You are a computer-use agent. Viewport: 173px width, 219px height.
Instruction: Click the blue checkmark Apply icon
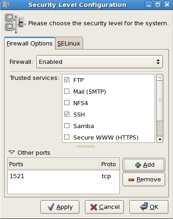point(51,207)
